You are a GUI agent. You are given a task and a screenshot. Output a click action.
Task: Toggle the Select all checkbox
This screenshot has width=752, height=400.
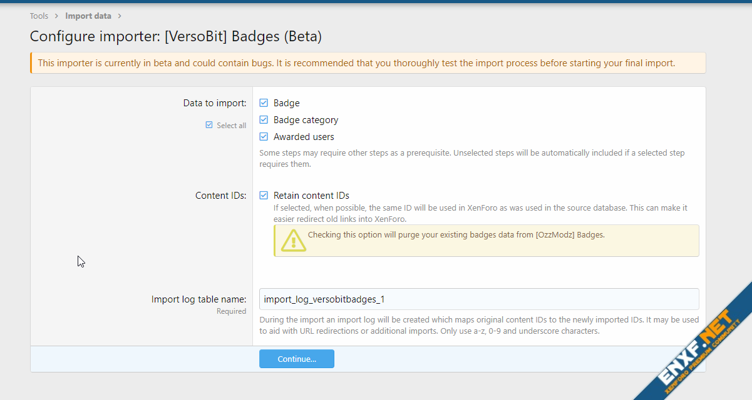click(x=209, y=125)
